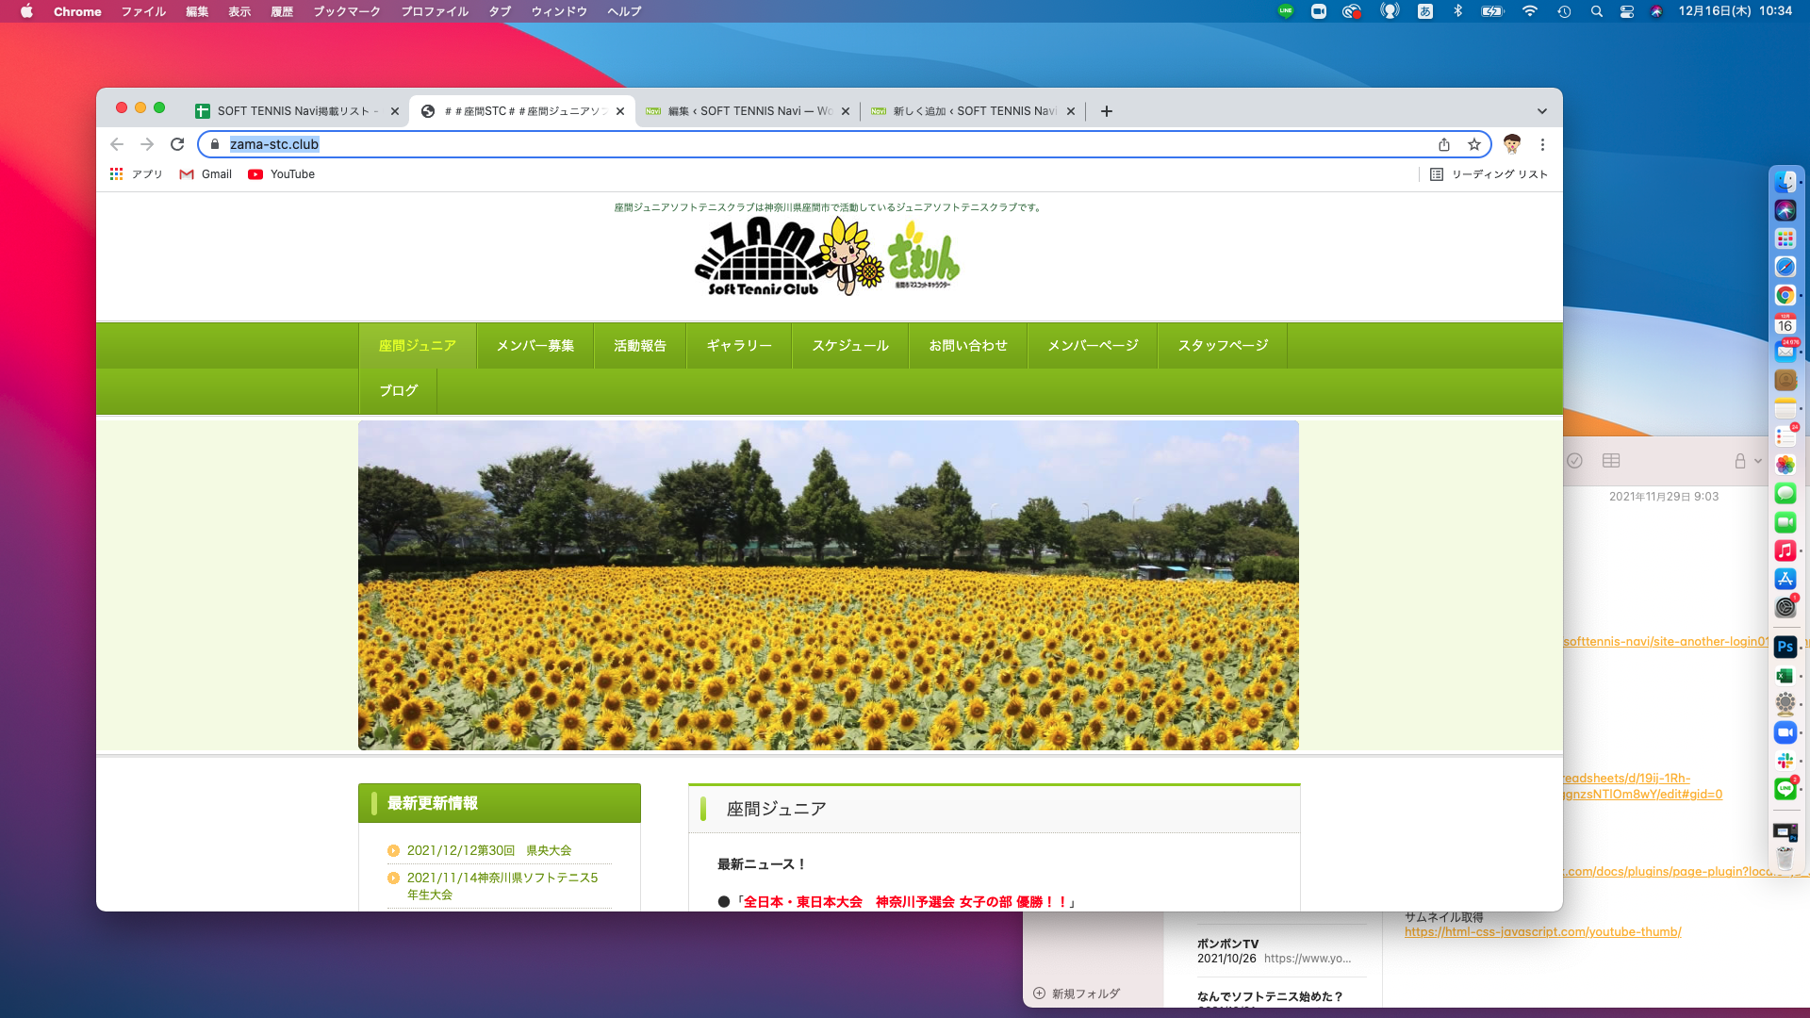Screen dimensions: 1810x1018
Task: Open Chrome three-dot menu
Action: [1542, 144]
